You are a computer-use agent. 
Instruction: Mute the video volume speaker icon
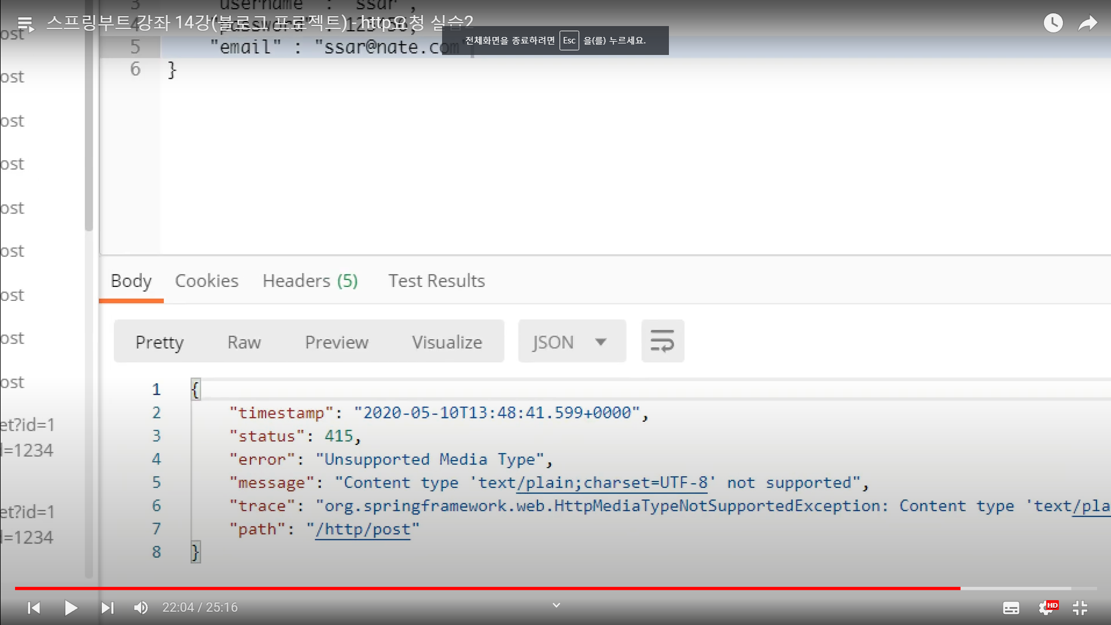tap(141, 608)
